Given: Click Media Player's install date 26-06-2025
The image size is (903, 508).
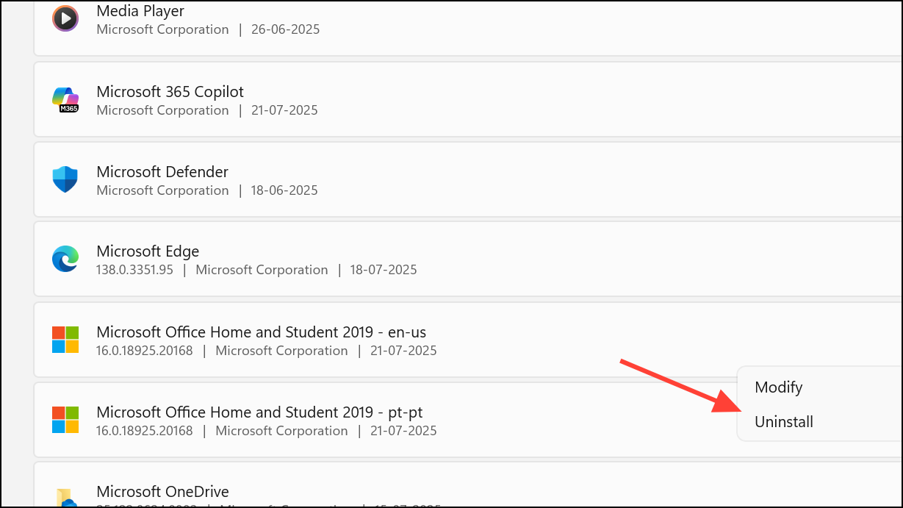Looking at the screenshot, I should click(286, 29).
